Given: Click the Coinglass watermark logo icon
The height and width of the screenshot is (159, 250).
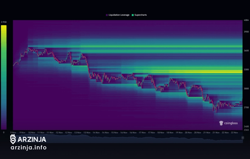Looking at the screenshot, I should point(221,123).
